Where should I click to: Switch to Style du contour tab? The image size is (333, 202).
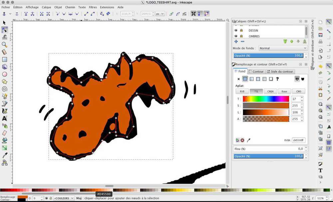tap(280, 72)
